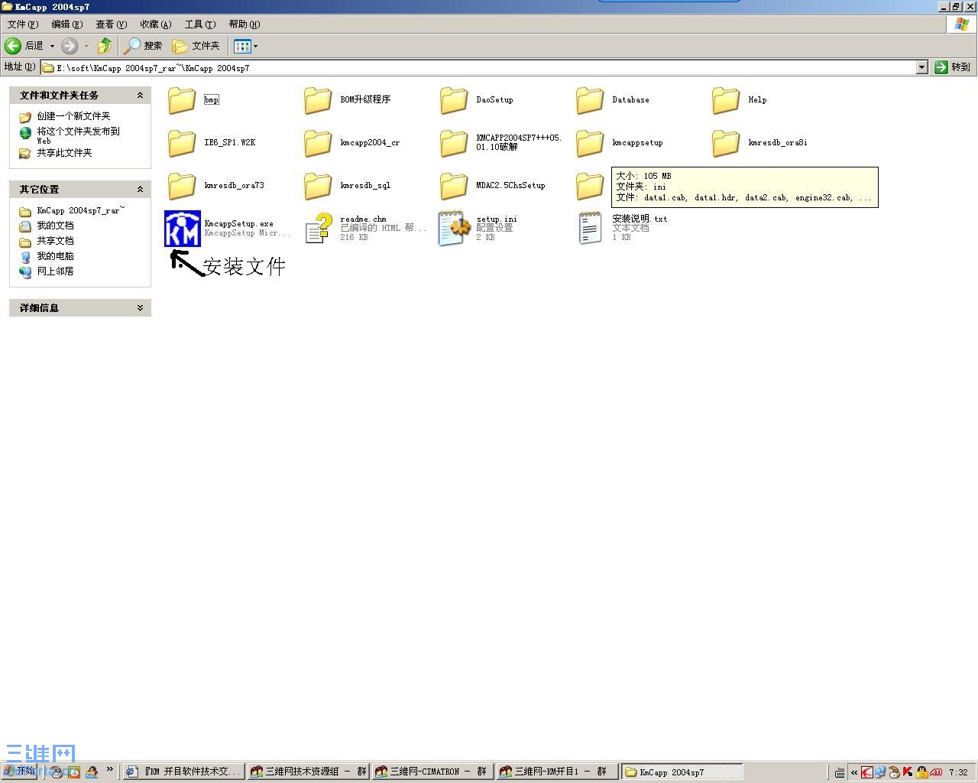Switch to the KM 开目软件技术交 taskbar window

(183, 772)
